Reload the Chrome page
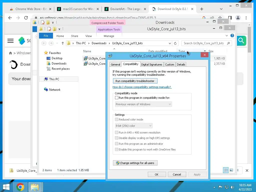The image size is (256, 192). tap(26, 18)
